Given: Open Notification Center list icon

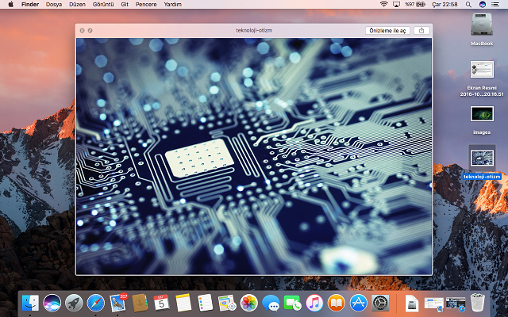Looking at the screenshot, I should (x=495, y=4).
